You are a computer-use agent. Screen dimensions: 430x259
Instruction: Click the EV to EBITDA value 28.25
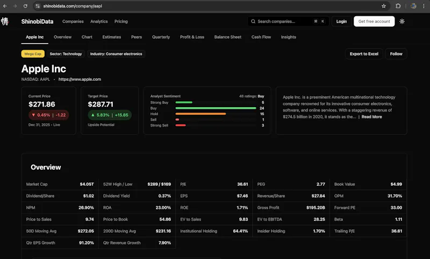click(x=319, y=220)
